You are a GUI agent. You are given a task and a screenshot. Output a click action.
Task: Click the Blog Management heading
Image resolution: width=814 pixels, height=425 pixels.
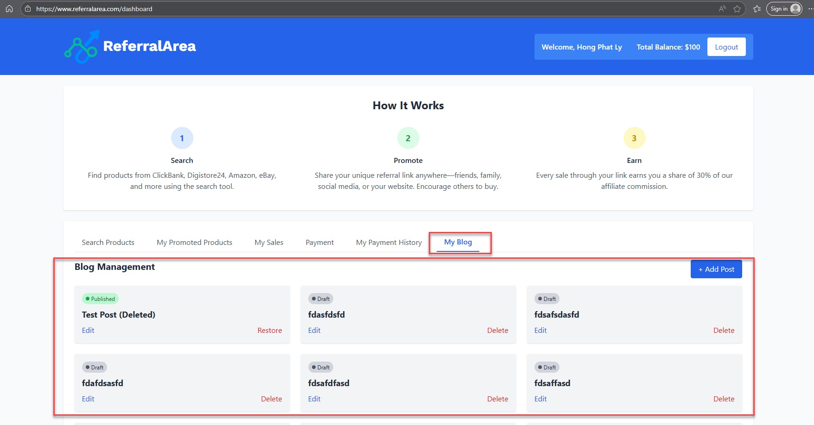[x=114, y=267]
